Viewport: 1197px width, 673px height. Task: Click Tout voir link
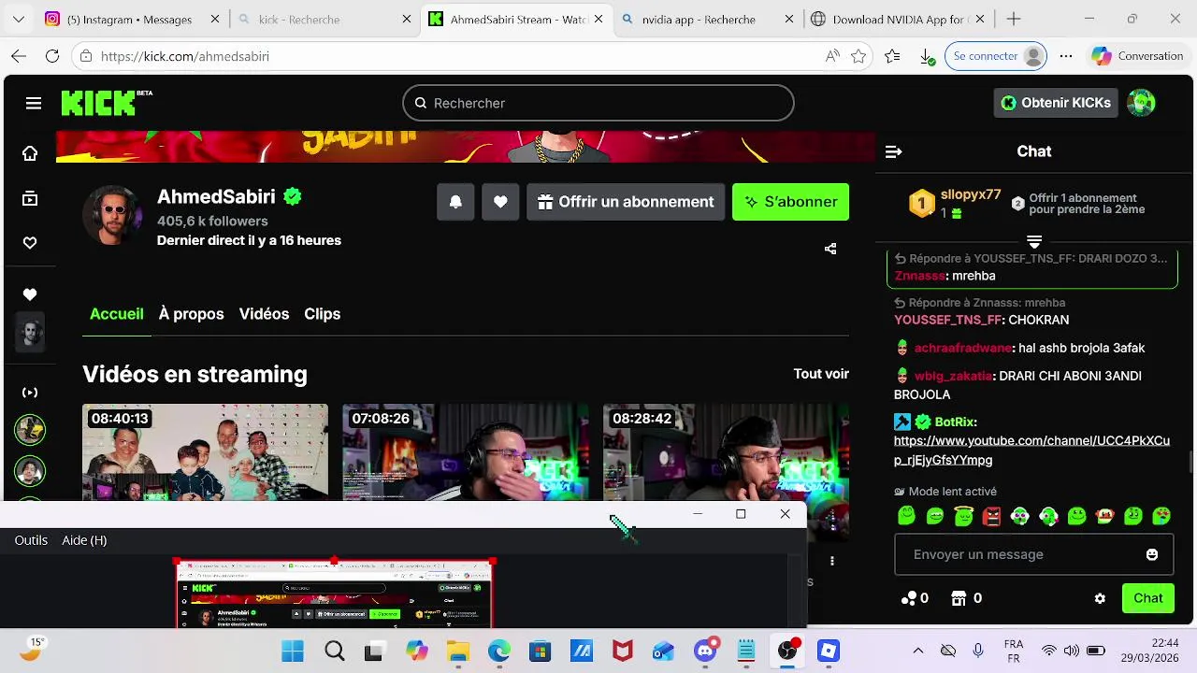pyautogui.click(x=821, y=374)
